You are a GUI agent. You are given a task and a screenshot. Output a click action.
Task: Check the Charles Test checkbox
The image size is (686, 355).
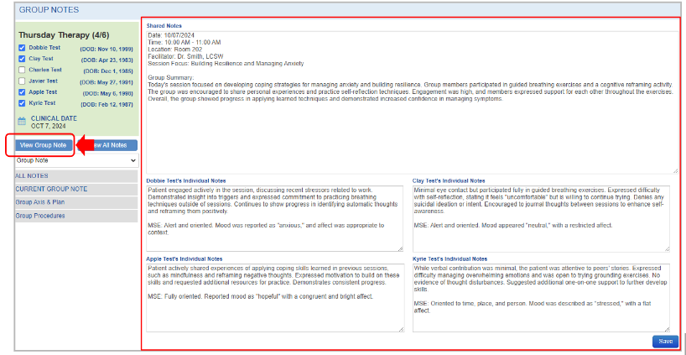[23, 70]
